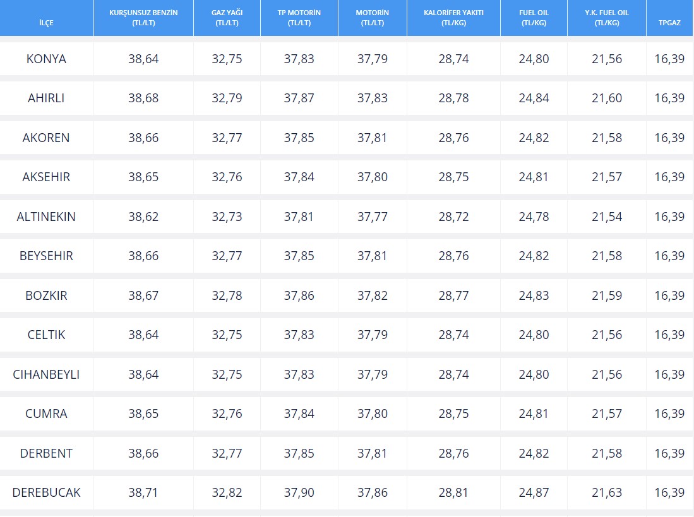Click the ALTINEKIN row label
694x517 pixels.
click(x=46, y=217)
